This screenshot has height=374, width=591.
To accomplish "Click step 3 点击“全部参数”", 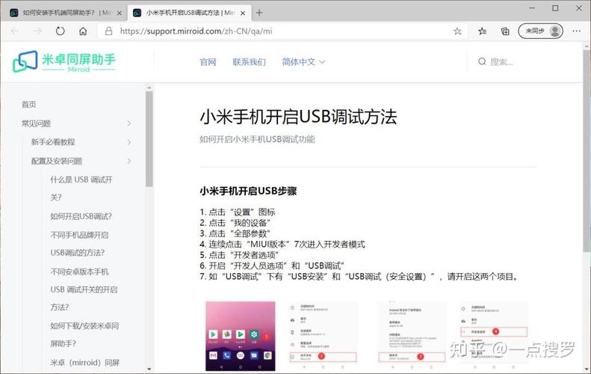I will coord(235,233).
